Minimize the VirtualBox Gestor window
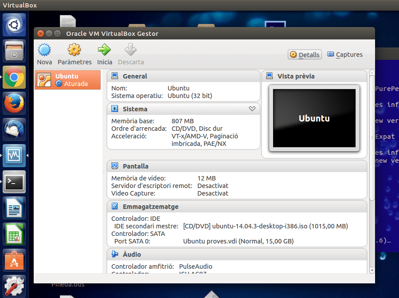This screenshot has height=298, width=399. point(49,33)
